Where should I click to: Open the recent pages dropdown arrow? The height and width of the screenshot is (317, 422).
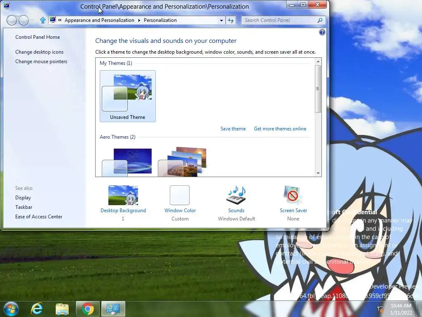click(32, 21)
